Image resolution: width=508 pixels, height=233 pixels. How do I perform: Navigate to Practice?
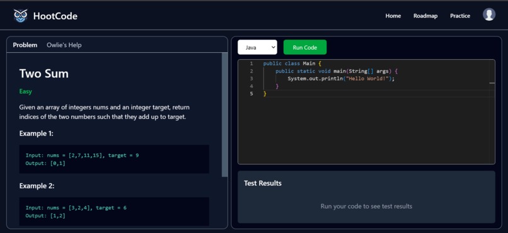(460, 16)
